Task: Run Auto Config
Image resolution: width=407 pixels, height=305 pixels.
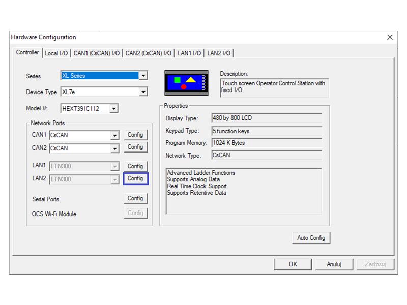Action: tap(311, 238)
